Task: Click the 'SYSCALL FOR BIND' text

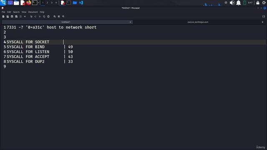Action: tap(25, 47)
